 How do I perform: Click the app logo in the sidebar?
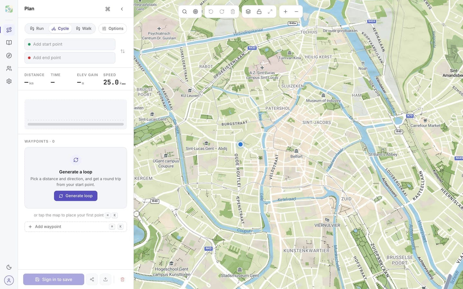pos(9,9)
